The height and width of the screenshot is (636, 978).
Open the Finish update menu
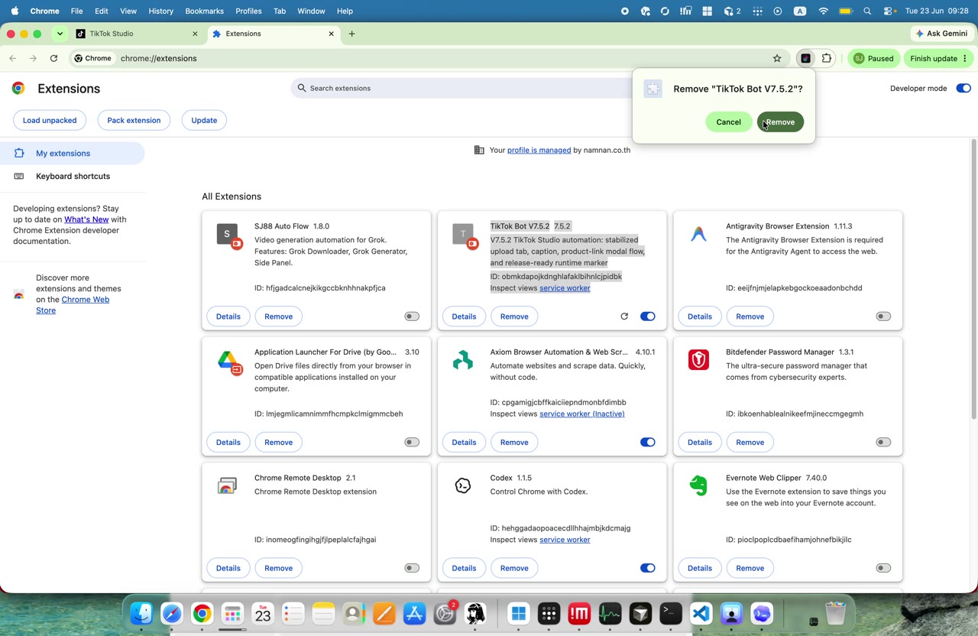pos(939,58)
